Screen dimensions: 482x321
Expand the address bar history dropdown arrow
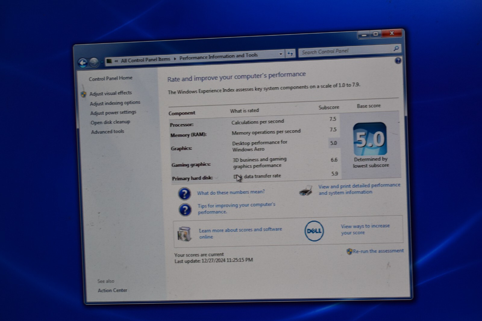[x=281, y=54]
